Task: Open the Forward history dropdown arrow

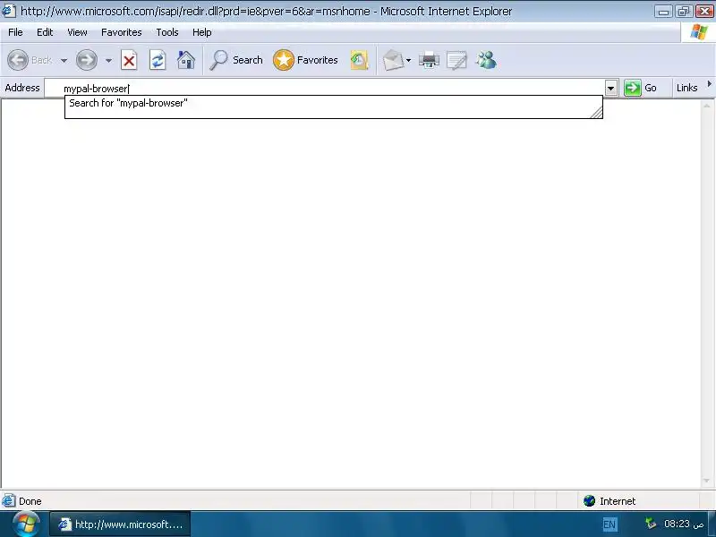Action: tap(108, 60)
